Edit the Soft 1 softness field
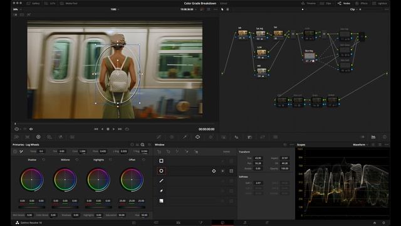 [x=258, y=183]
